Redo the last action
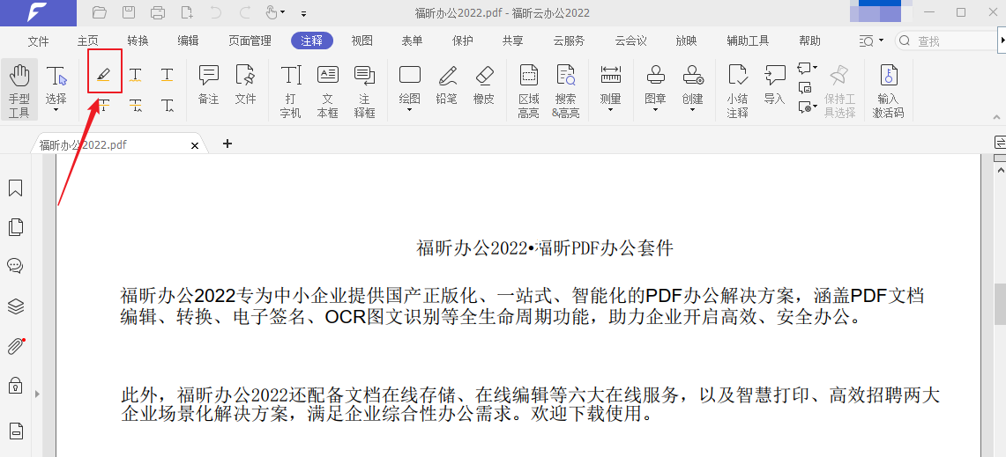The height and width of the screenshot is (457, 1006). pyautogui.click(x=245, y=11)
